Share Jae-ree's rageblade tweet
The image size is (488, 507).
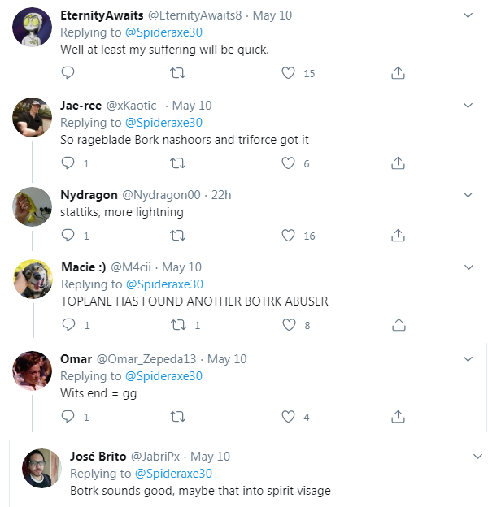point(399,163)
